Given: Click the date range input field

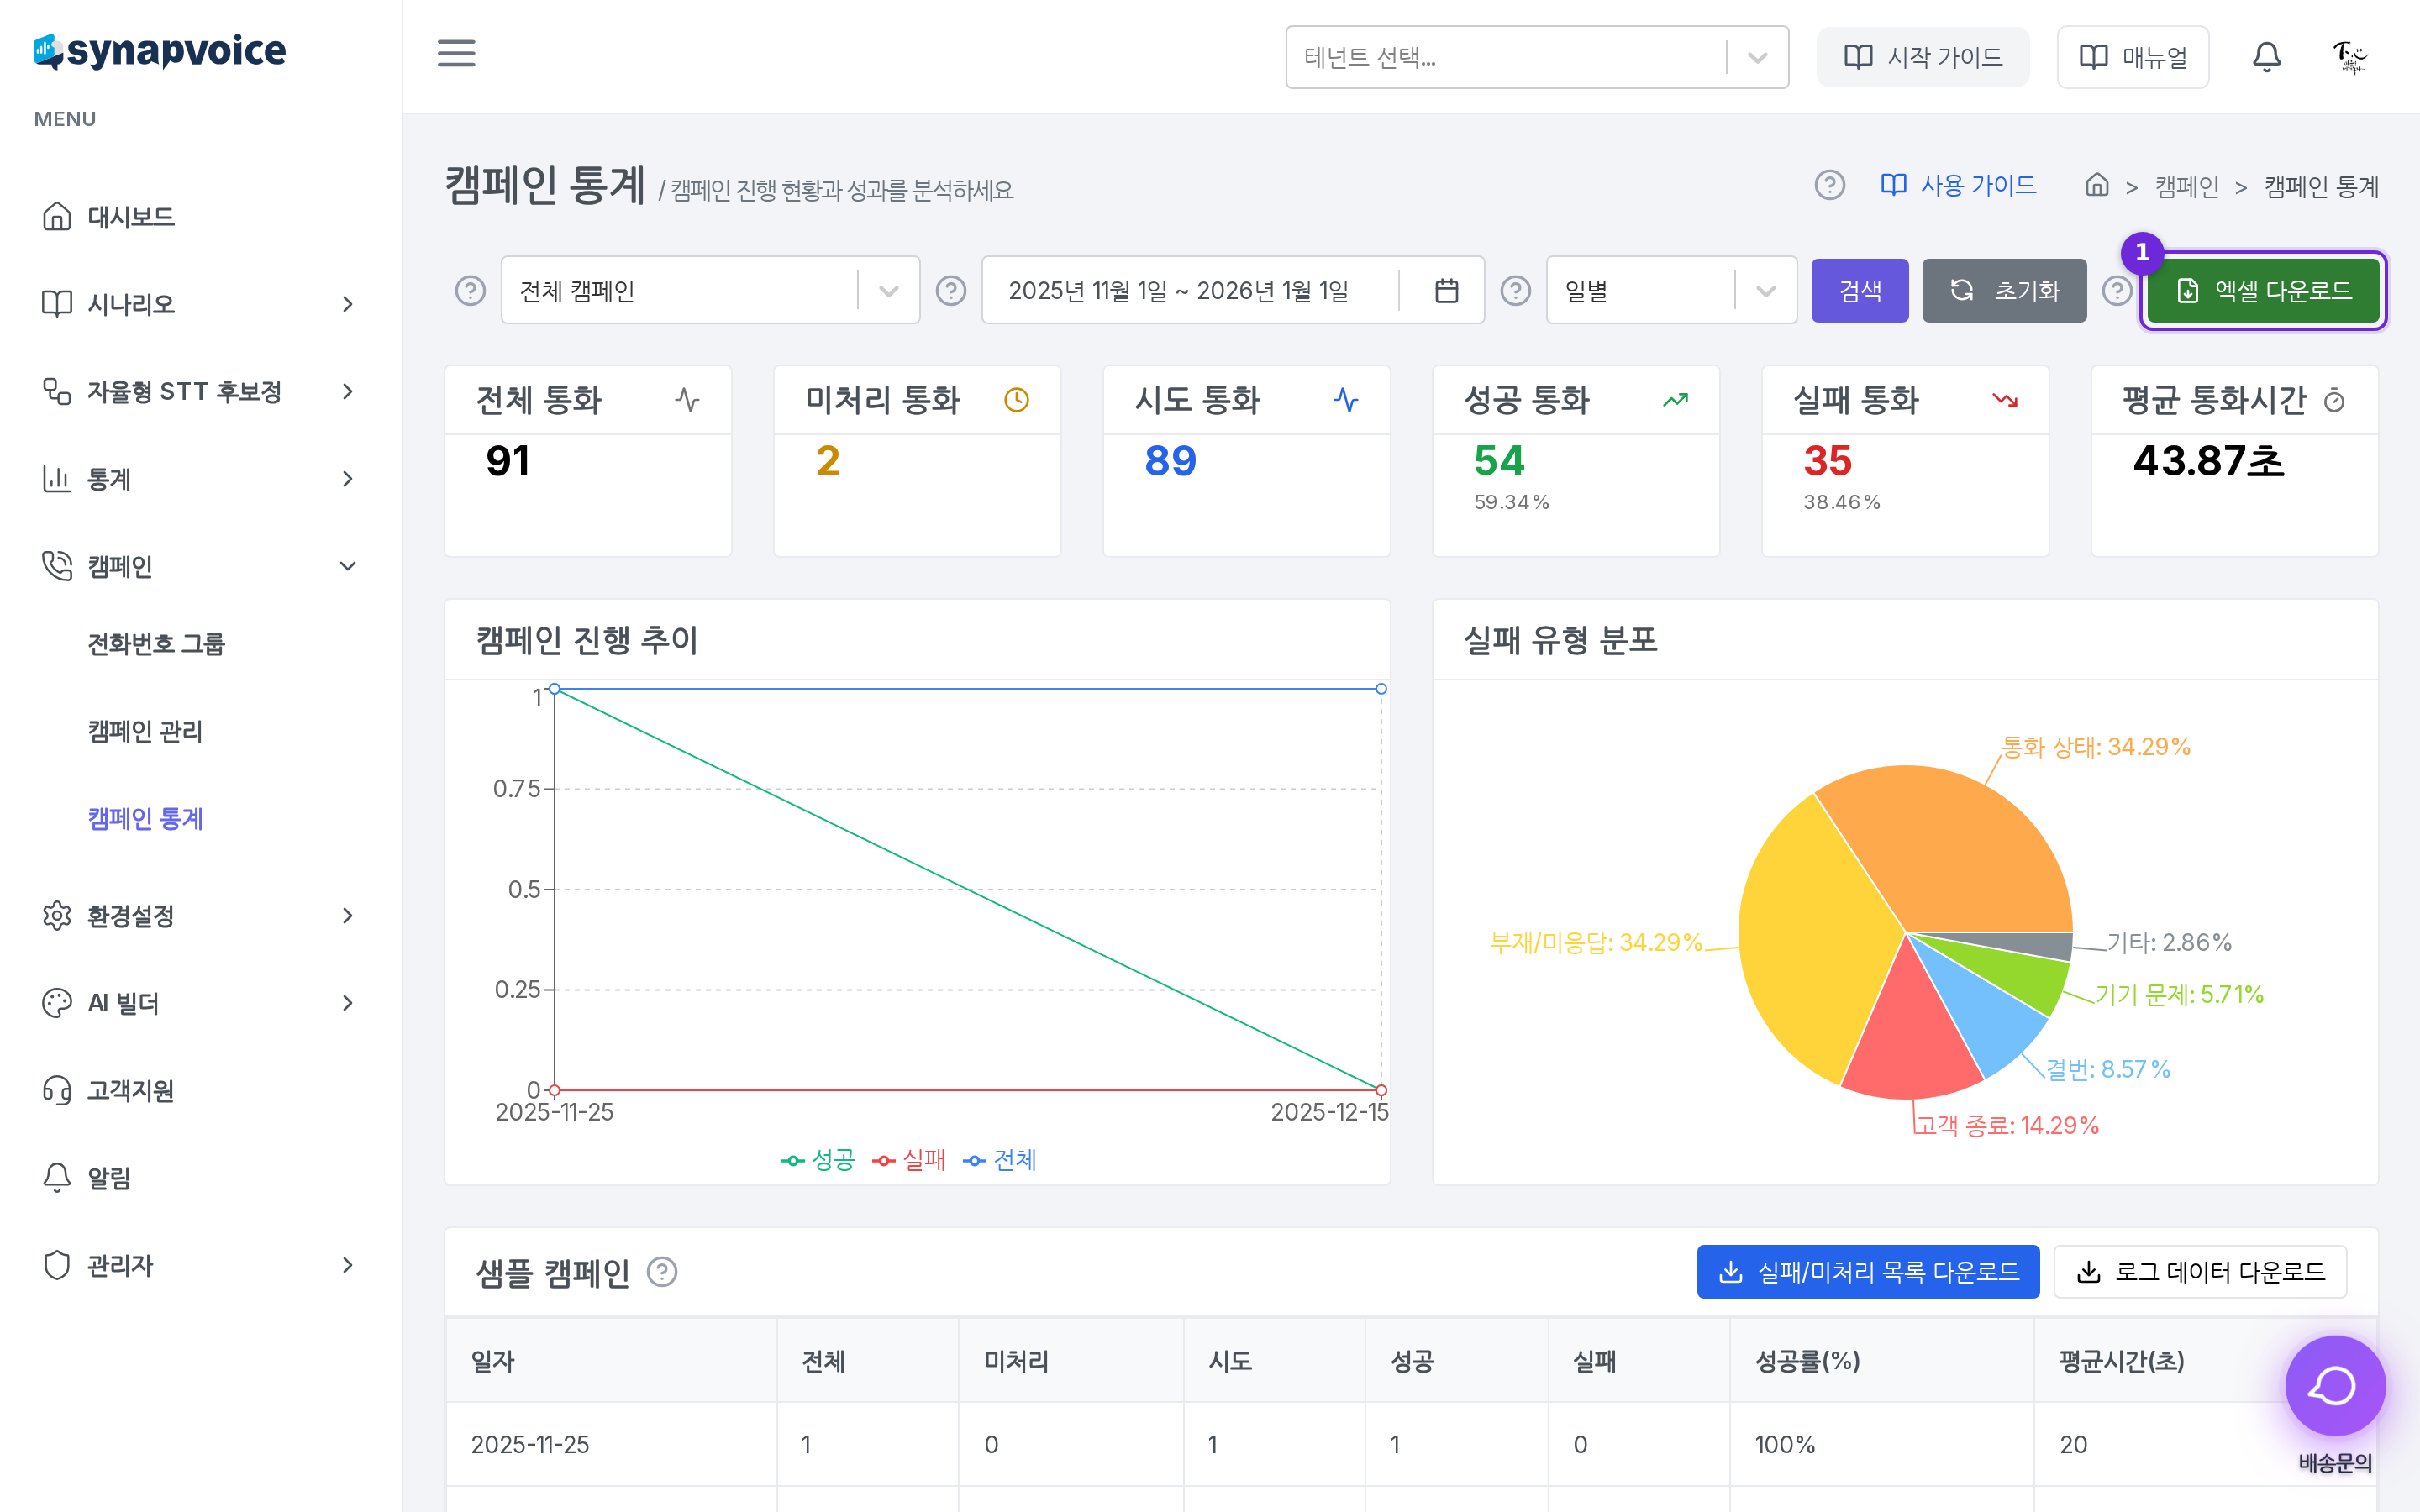Looking at the screenshot, I should pos(1232,291).
